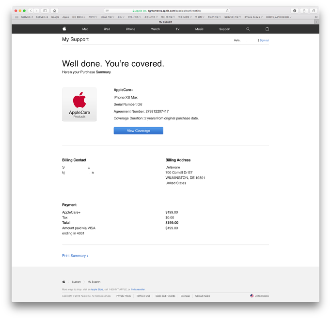This screenshot has height=319, width=331.
Task: Open the Music menu
Action: pyautogui.click(x=199, y=29)
